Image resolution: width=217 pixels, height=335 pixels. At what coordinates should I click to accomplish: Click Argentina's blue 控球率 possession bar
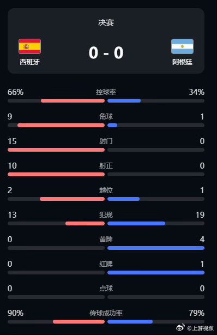[x=124, y=100]
